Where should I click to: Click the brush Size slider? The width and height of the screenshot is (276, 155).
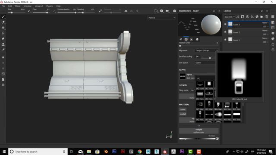[x=17, y=12]
